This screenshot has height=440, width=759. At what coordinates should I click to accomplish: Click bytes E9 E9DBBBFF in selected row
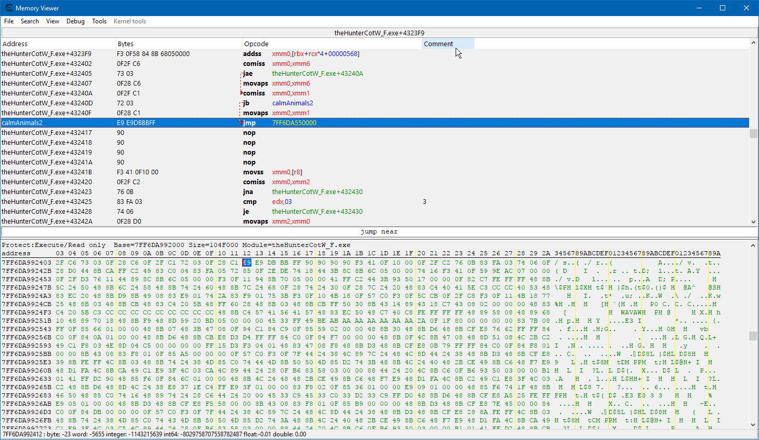click(x=136, y=123)
